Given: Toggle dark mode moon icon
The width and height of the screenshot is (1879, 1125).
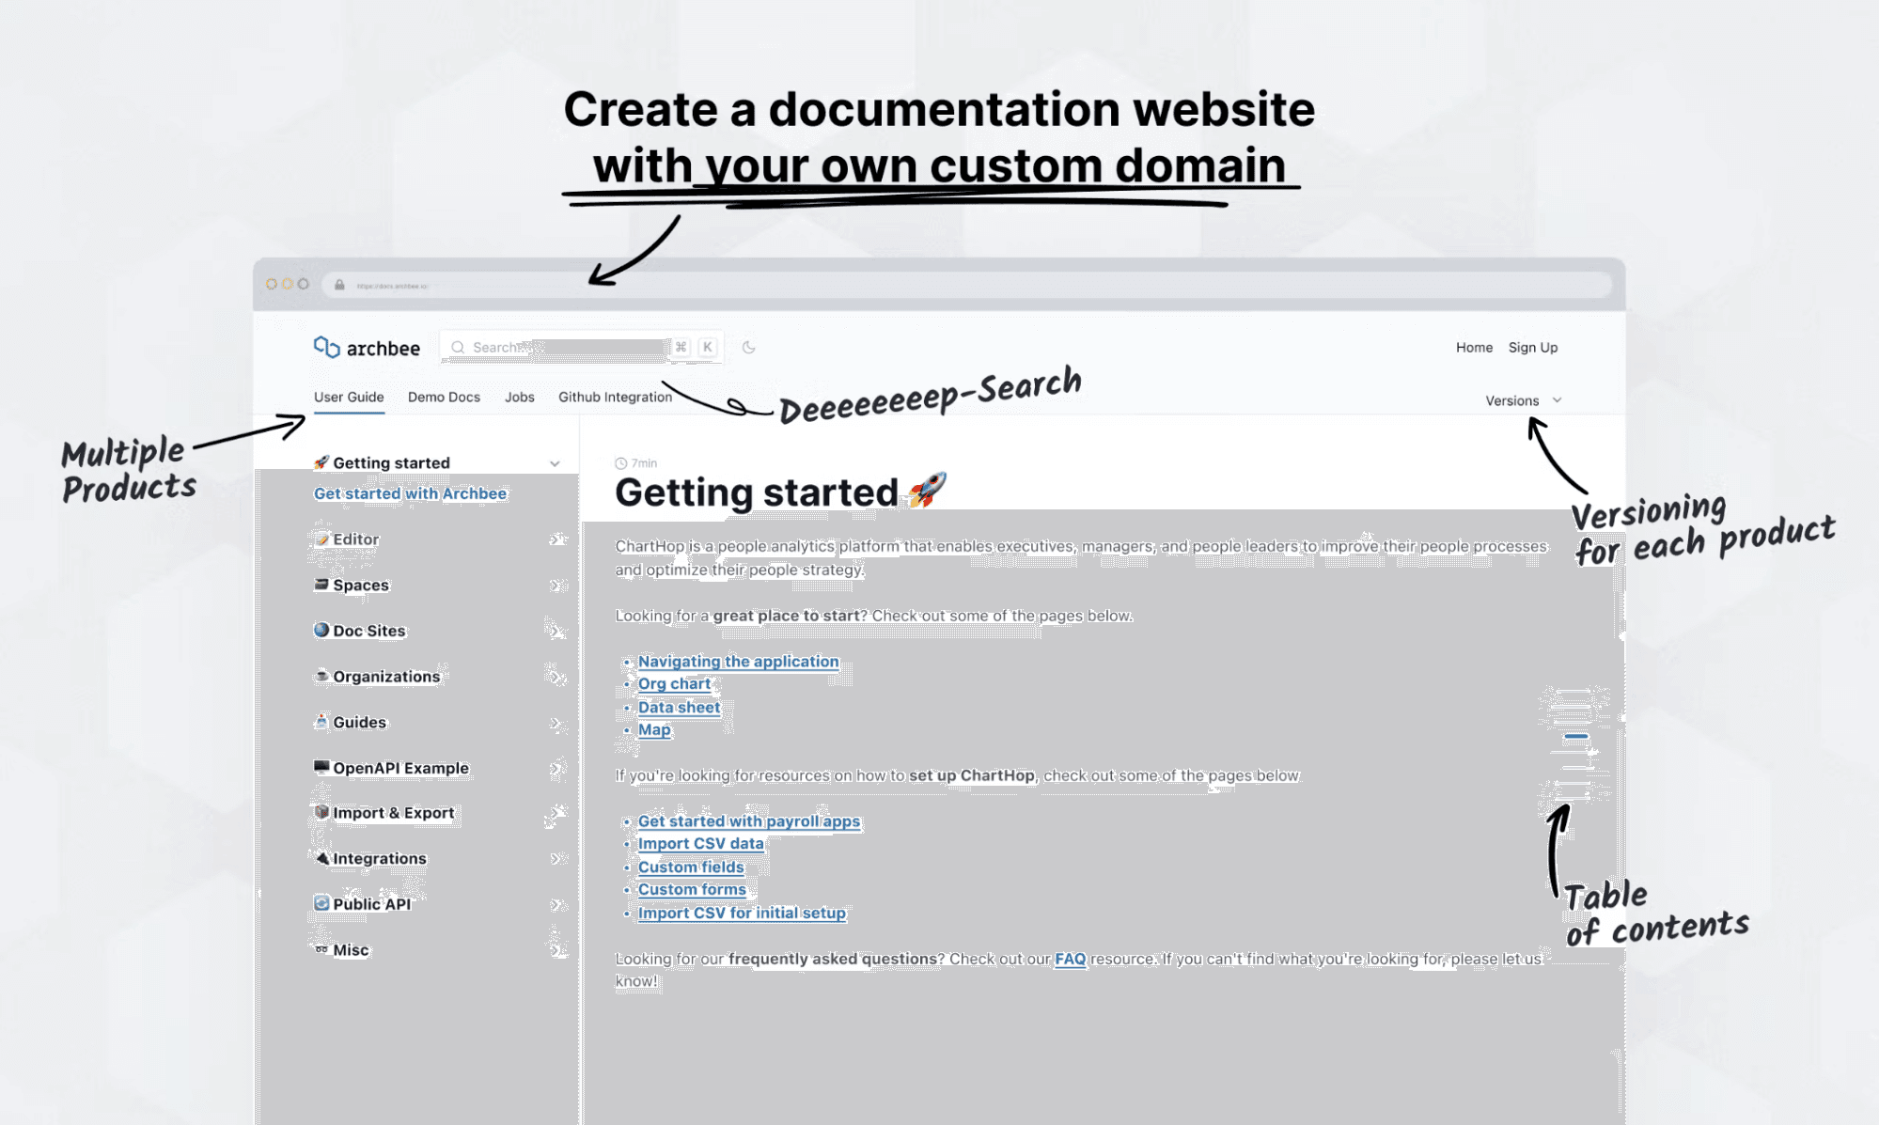Looking at the screenshot, I should 749,347.
